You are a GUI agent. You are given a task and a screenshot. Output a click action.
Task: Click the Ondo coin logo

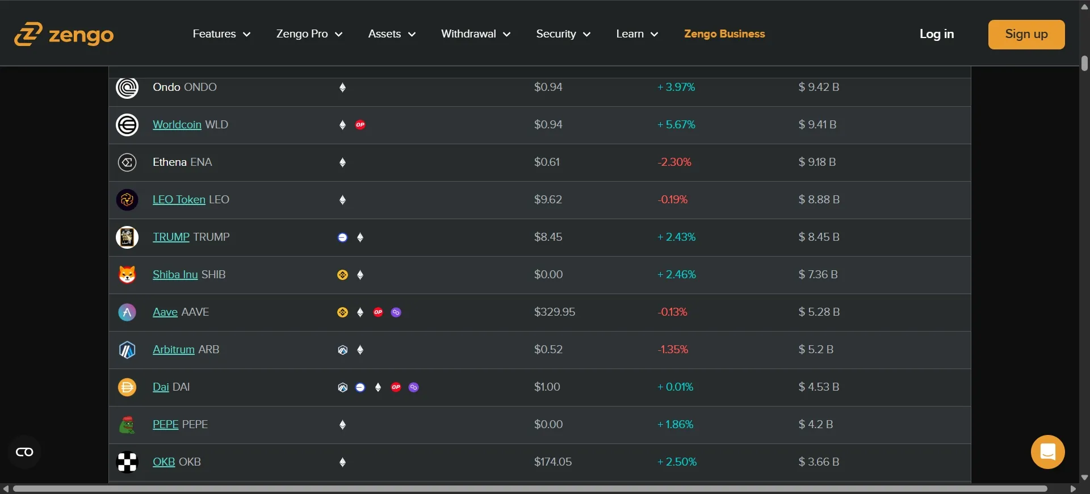(x=127, y=87)
